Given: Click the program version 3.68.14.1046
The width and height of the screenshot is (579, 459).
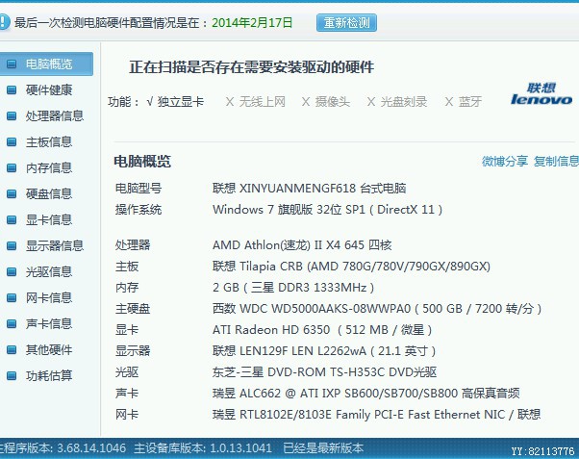Looking at the screenshot, I should pyautogui.click(x=91, y=448).
